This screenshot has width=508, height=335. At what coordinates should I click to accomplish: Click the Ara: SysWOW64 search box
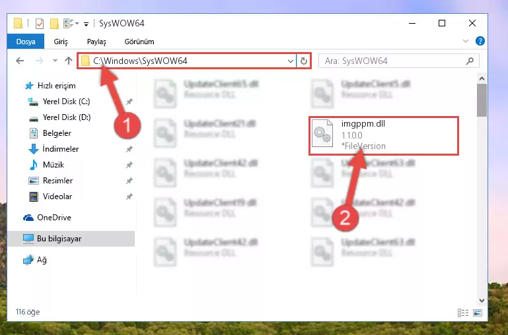click(399, 61)
